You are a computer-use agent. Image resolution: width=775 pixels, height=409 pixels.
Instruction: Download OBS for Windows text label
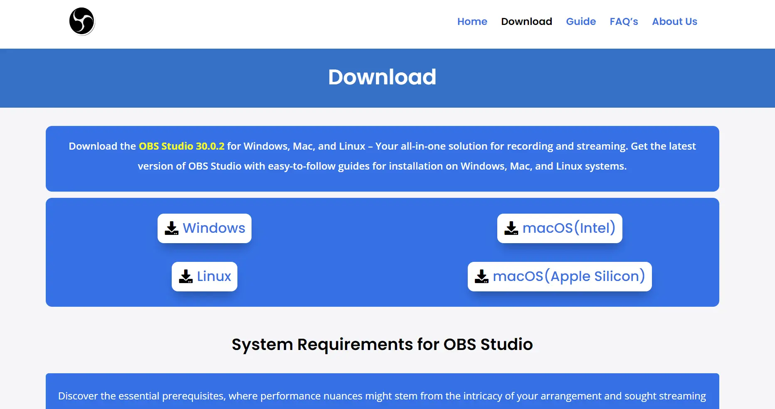(214, 228)
